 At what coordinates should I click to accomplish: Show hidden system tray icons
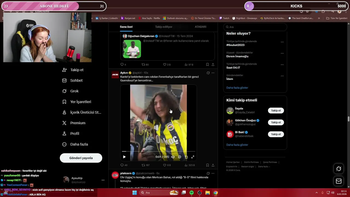(x=317, y=193)
